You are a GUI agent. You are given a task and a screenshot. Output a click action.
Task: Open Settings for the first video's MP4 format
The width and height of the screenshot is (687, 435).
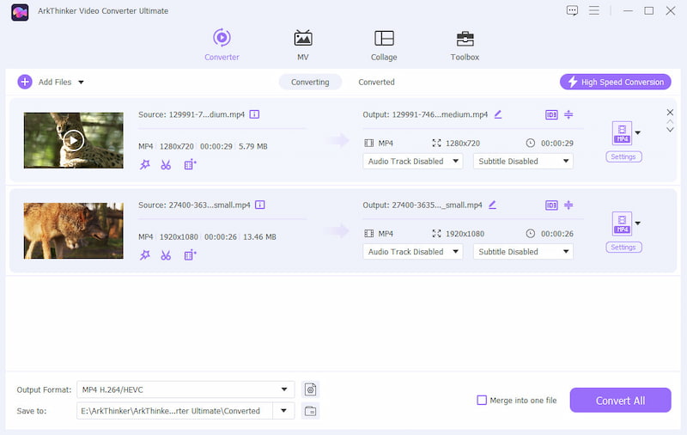623,156
